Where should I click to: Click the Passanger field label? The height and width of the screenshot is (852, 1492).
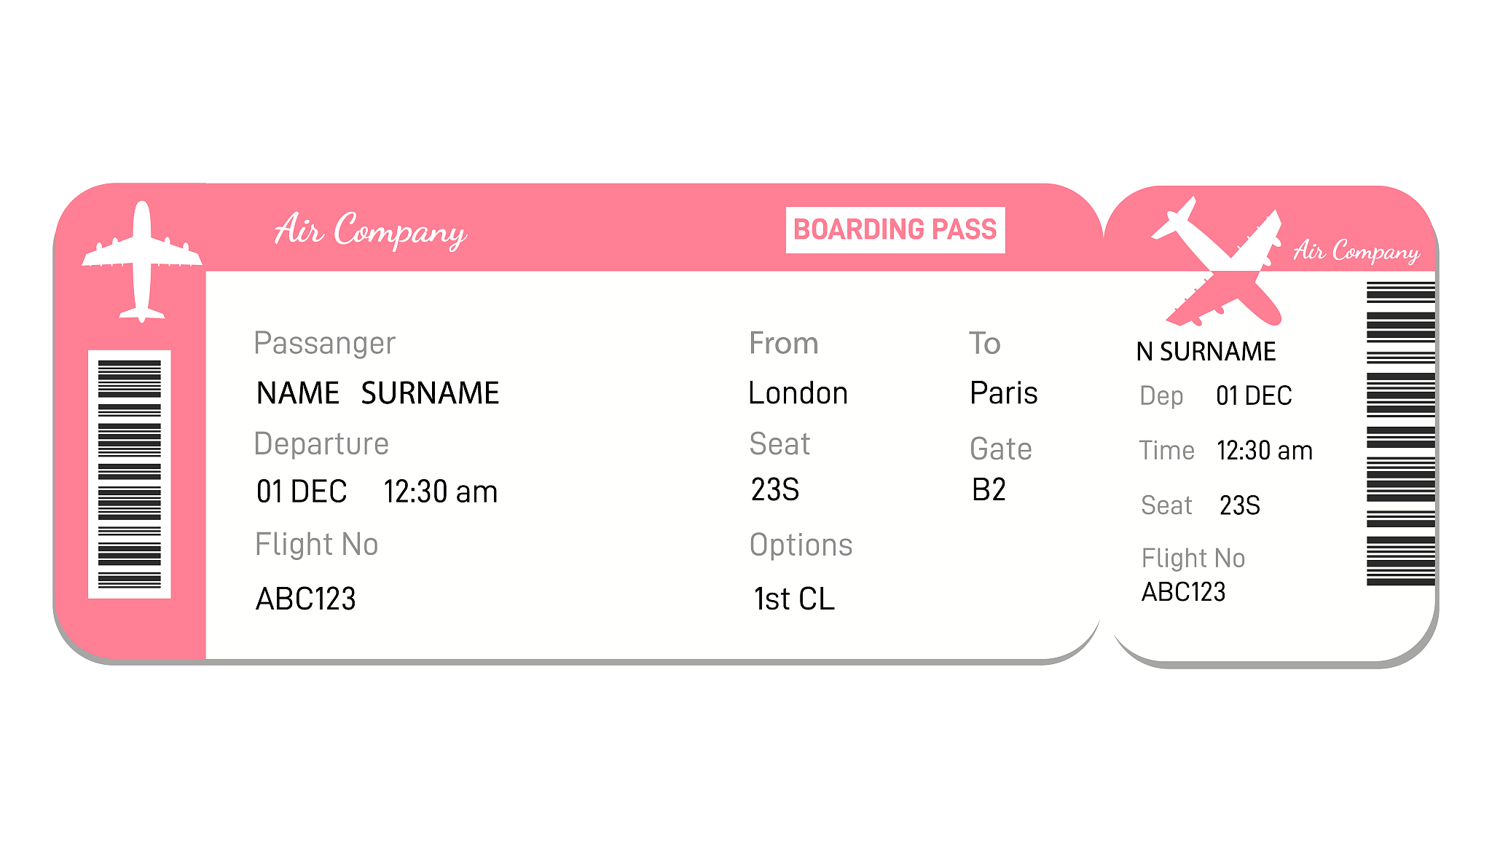(324, 343)
